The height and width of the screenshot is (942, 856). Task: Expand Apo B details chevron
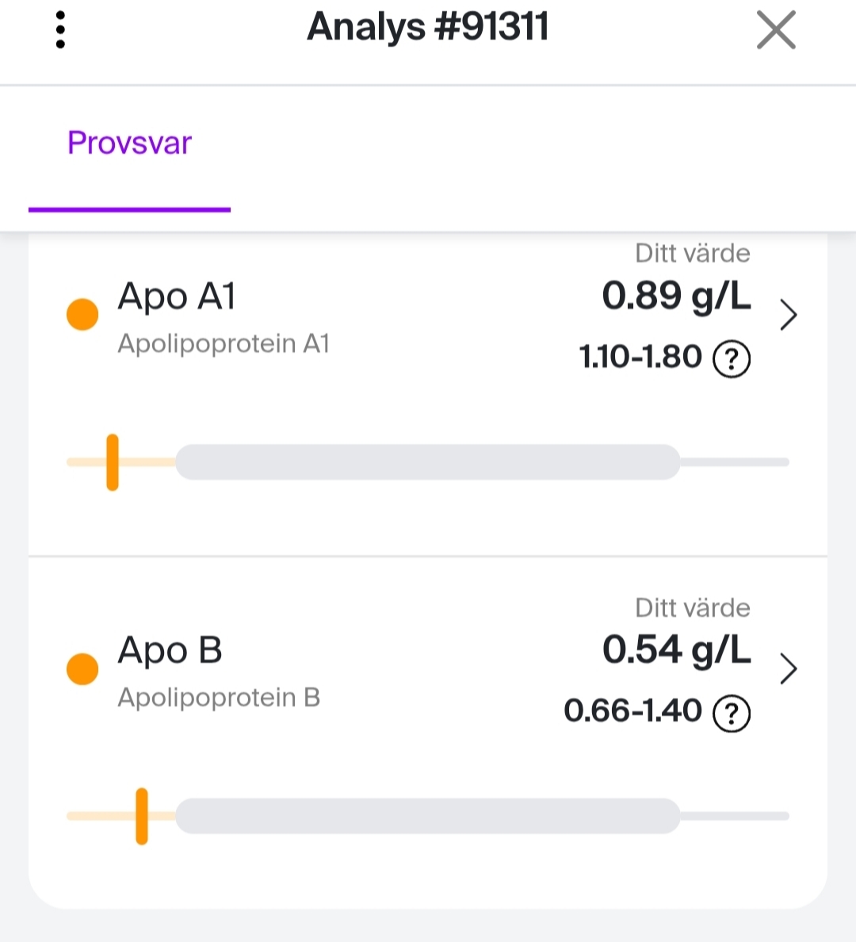coord(788,668)
